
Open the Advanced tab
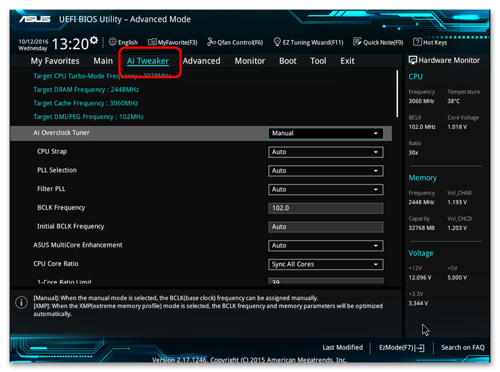202,61
